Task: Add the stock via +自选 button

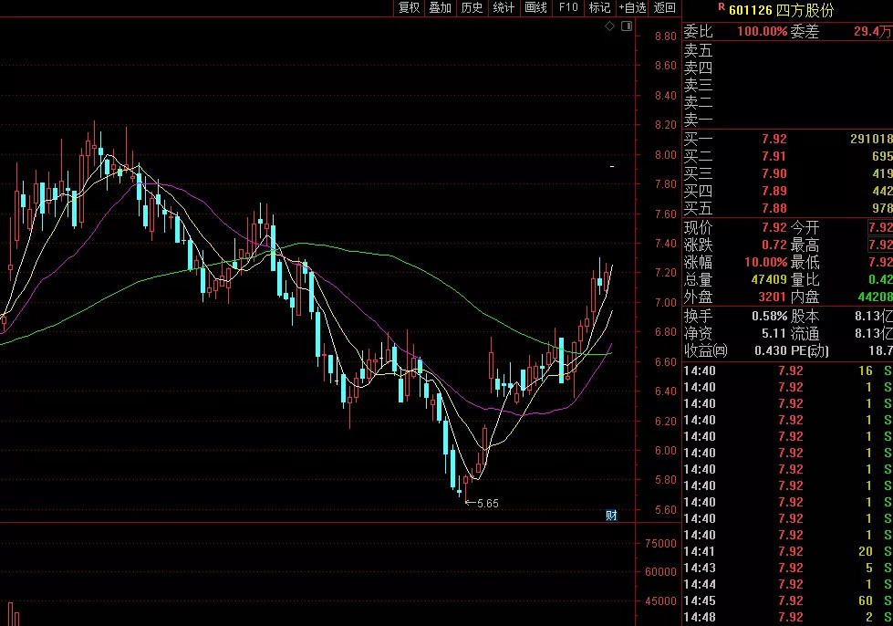Action: pyautogui.click(x=632, y=8)
